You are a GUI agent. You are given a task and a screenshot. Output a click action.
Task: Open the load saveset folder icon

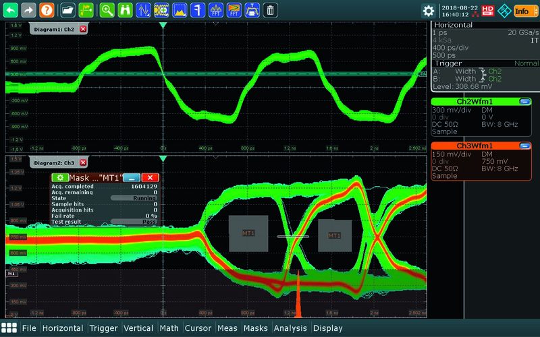click(68, 10)
